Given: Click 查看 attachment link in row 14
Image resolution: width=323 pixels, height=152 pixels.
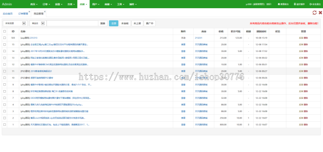Looking at the screenshot, I should (183, 51).
